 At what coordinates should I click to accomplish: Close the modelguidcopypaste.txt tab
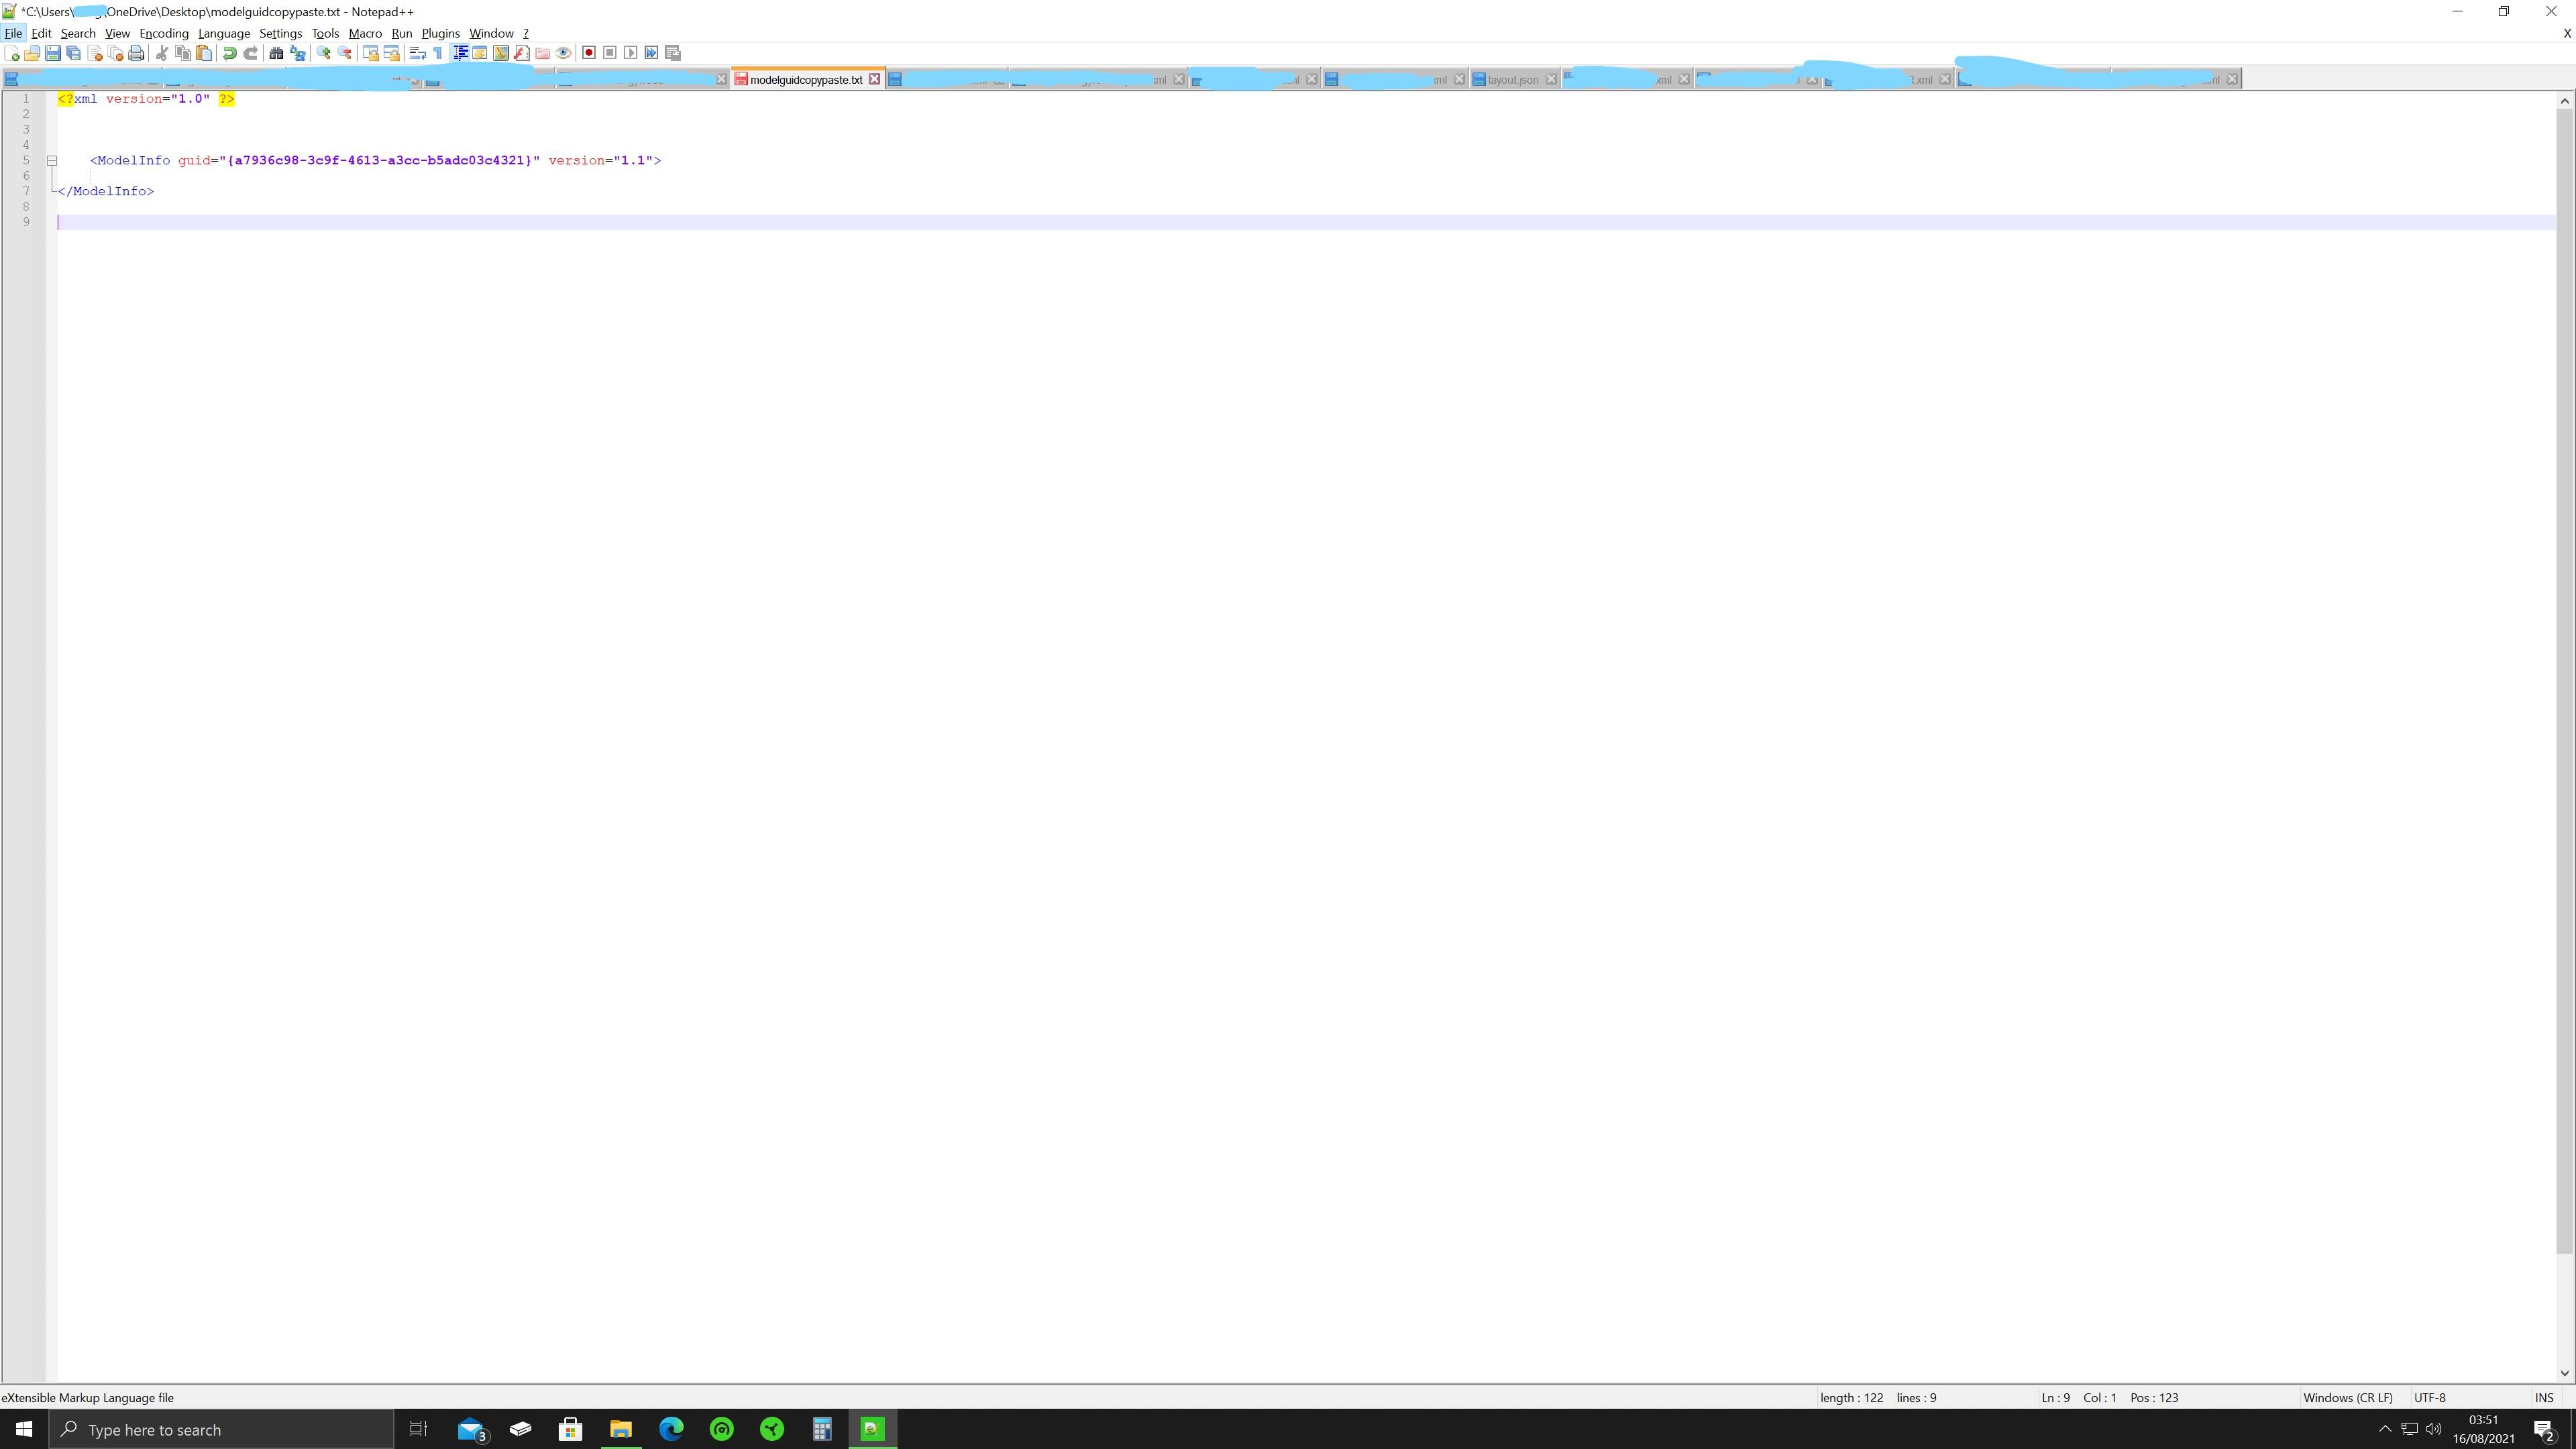[875, 78]
